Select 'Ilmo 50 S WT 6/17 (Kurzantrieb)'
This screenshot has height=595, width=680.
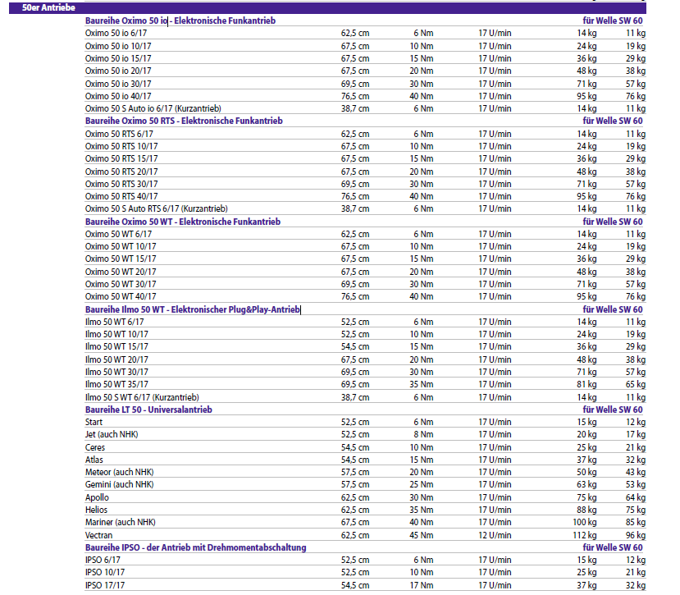tap(142, 397)
